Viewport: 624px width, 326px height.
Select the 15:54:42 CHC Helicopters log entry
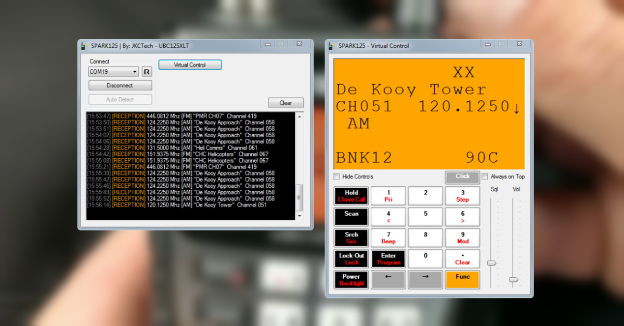178,154
